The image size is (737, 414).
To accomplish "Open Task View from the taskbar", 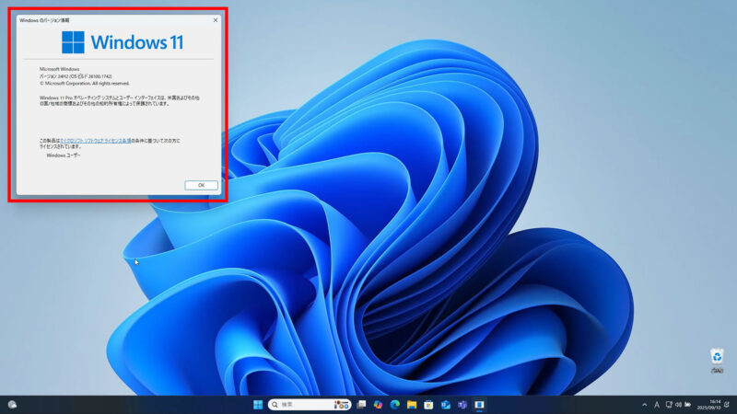I will click(363, 405).
